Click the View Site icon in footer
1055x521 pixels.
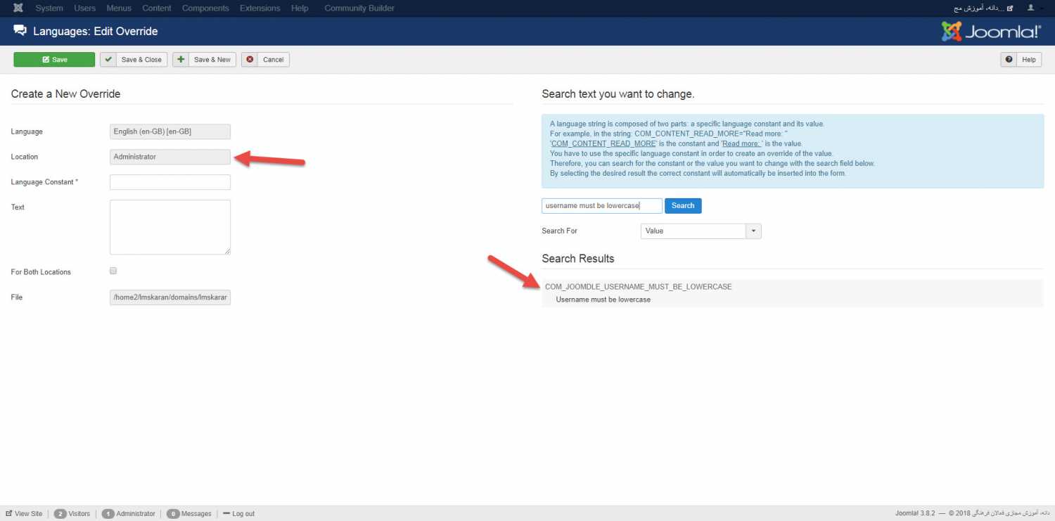tap(9, 514)
